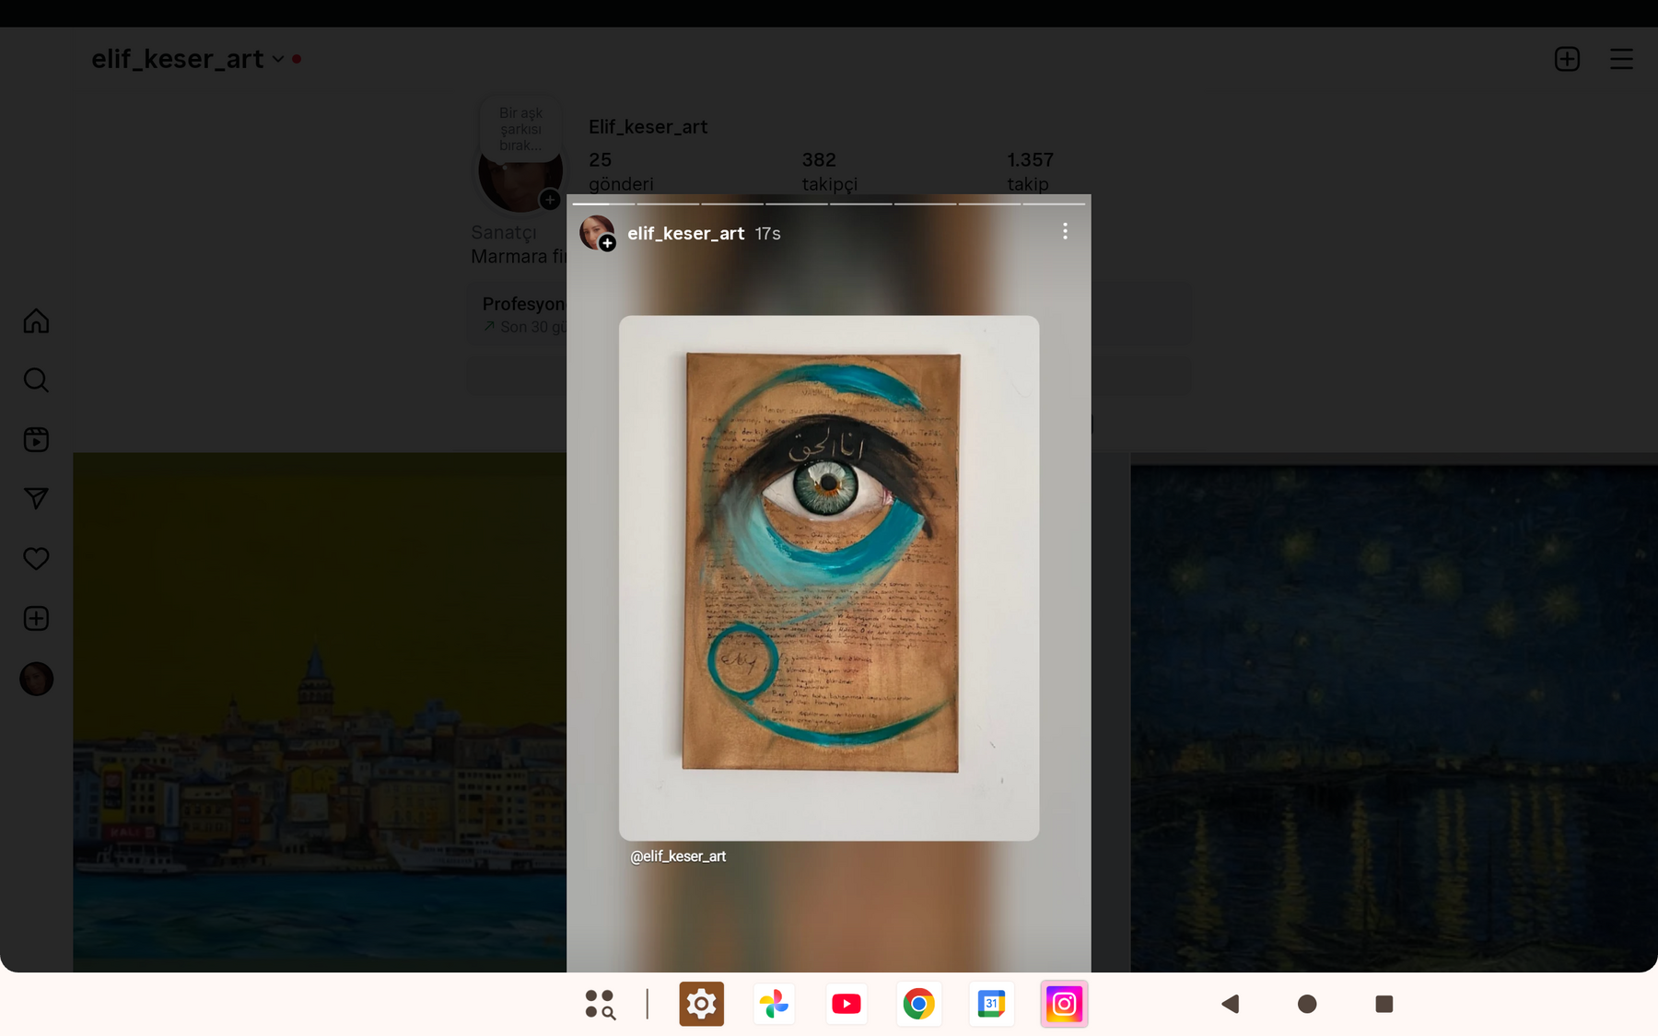
Task: Open Google Calendar from the taskbar
Action: pyautogui.click(x=991, y=1004)
